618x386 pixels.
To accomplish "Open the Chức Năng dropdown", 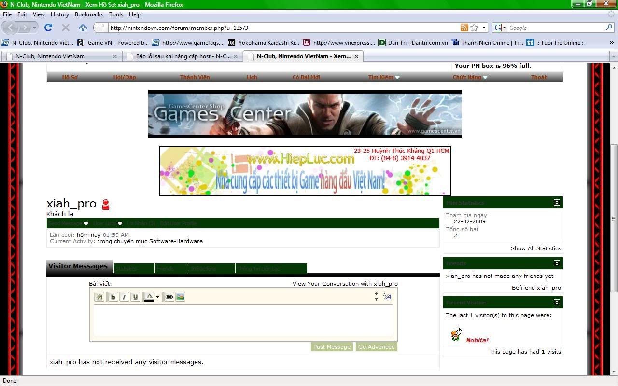I will coord(485,77).
